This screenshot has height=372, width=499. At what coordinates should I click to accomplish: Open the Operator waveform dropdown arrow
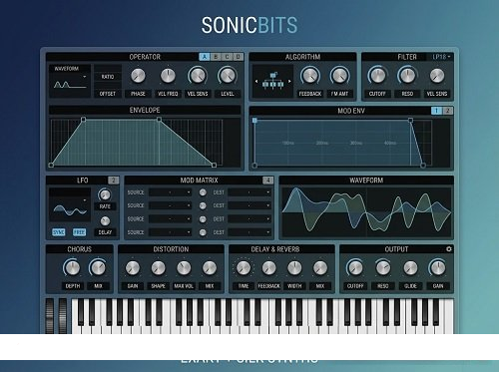(x=85, y=77)
